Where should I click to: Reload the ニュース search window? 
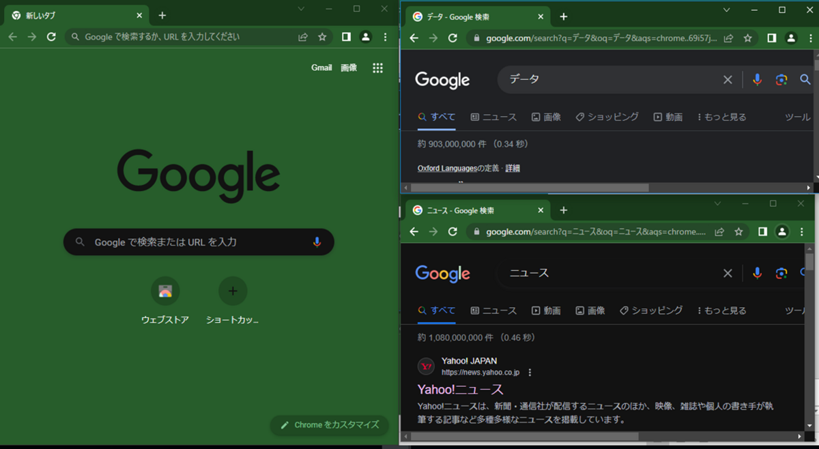click(452, 232)
